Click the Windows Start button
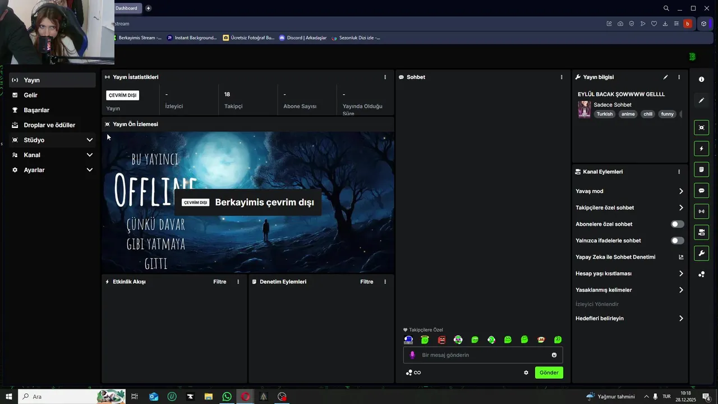The image size is (718, 404). tap(9, 397)
